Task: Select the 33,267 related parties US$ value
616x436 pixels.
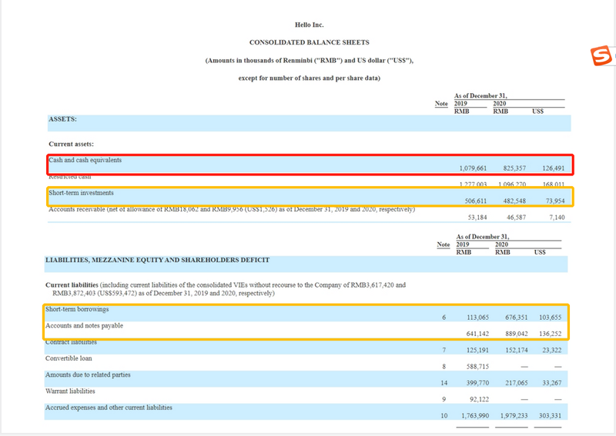Action: click(x=552, y=383)
